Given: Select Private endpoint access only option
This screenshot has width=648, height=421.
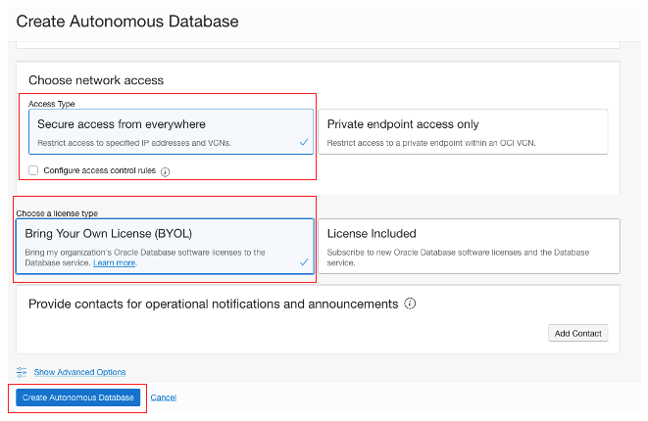Looking at the screenshot, I should click(463, 131).
